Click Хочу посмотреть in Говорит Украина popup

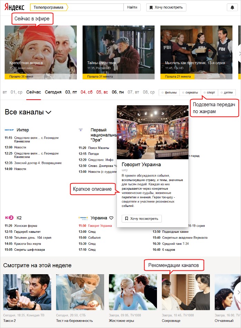[142, 219]
